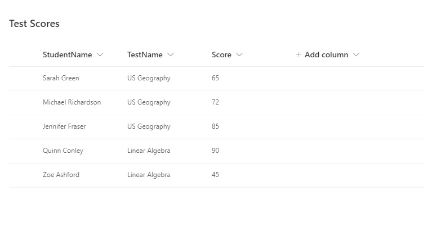Screen dimensions: 432x245
Task: Click the Test Scores list title
Action: coord(34,24)
